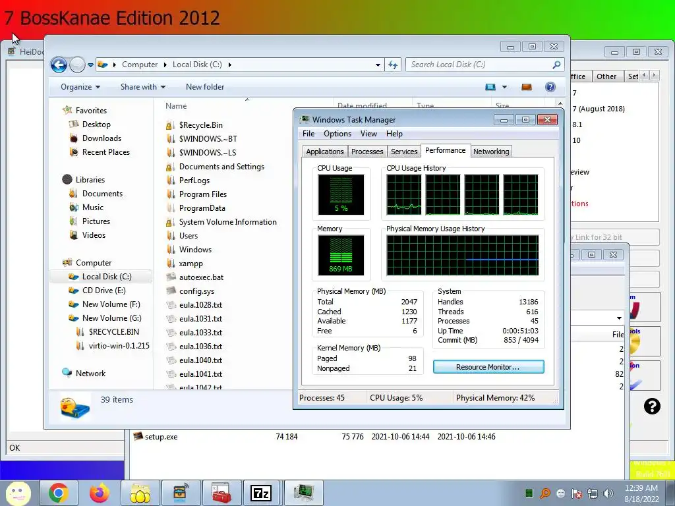Viewport: 675px width, 506px height.
Task: Select Downloads in the navigation pane
Action: tap(102, 138)
